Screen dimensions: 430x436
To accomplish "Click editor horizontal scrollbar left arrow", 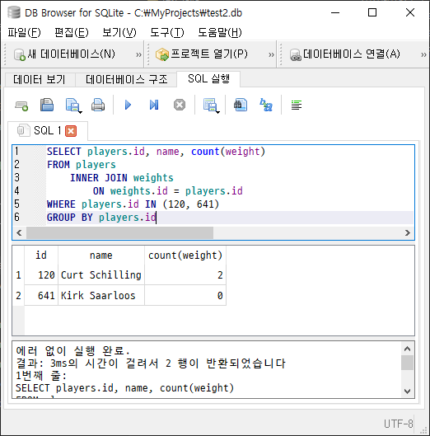I will 19,232.
